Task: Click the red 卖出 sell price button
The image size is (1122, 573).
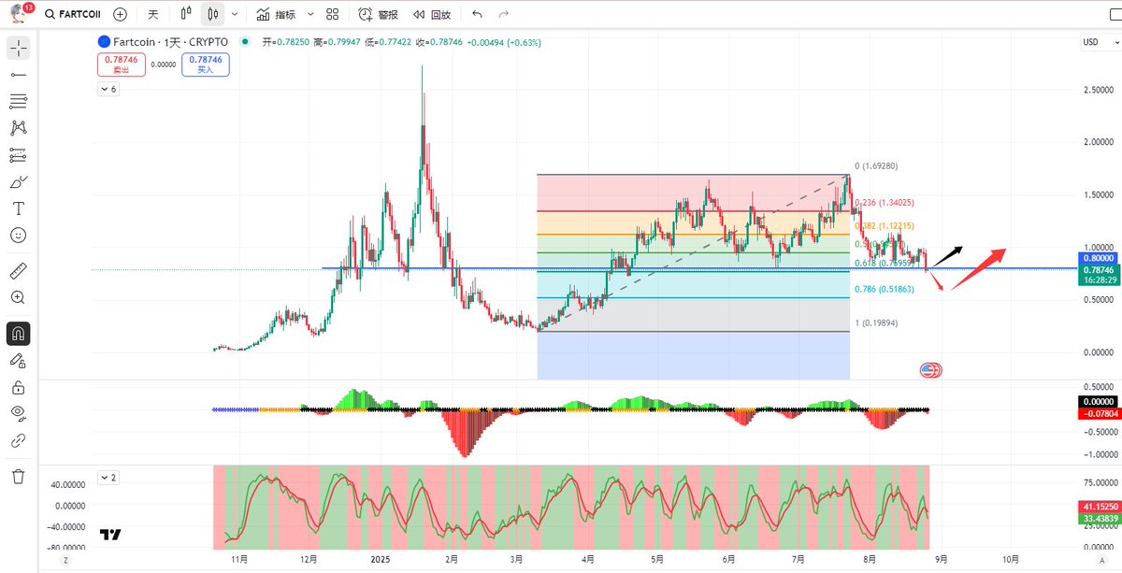Action: [x=121, y=64]
